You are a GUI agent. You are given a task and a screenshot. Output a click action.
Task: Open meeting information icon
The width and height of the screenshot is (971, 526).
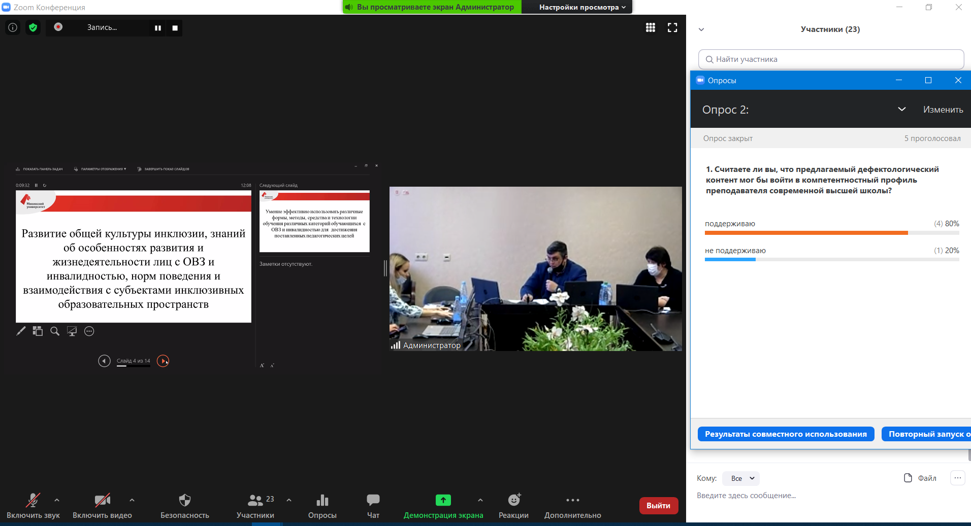pyautogui.click(x=13, y=27)
